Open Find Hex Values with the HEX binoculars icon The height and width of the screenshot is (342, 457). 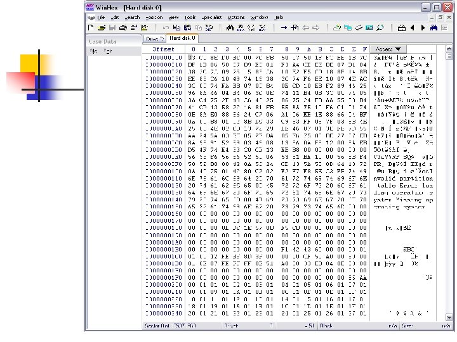pyautogui.click(x=241, y=28)
